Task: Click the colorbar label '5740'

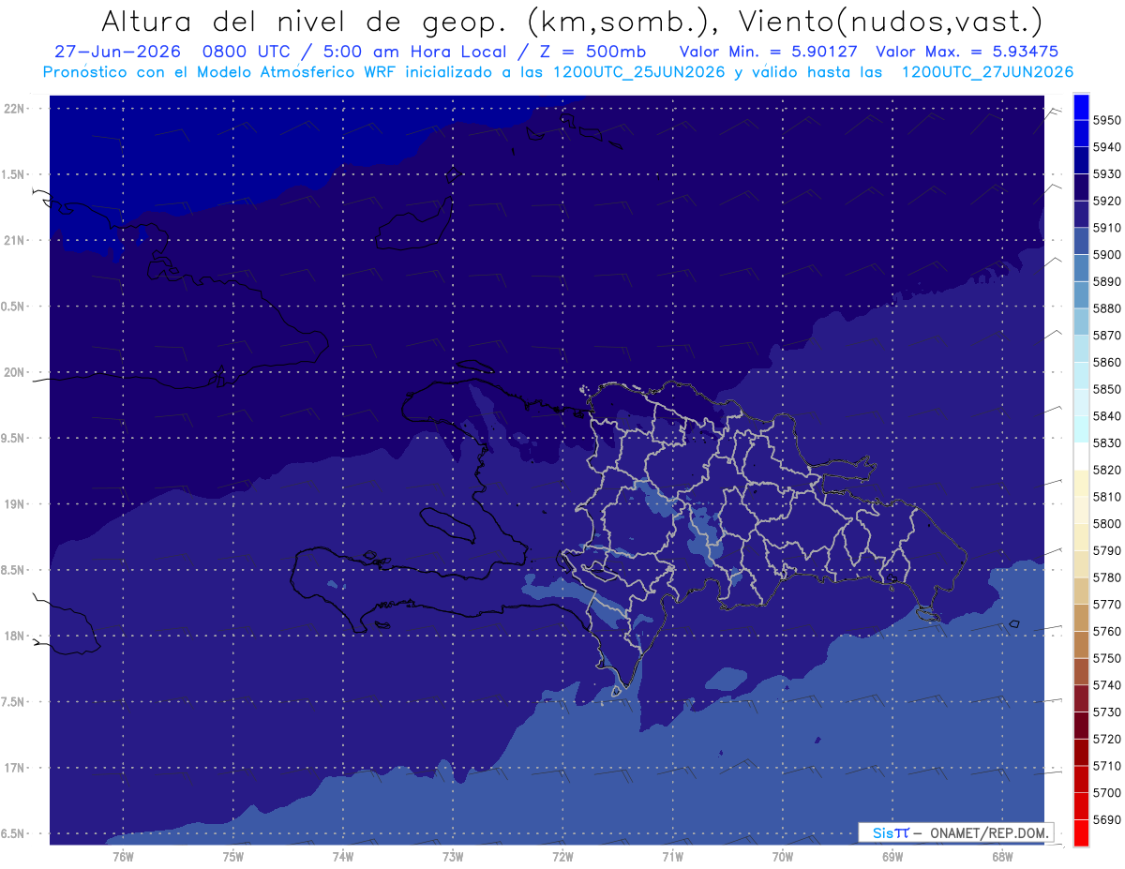Action: click(1107, 685)
